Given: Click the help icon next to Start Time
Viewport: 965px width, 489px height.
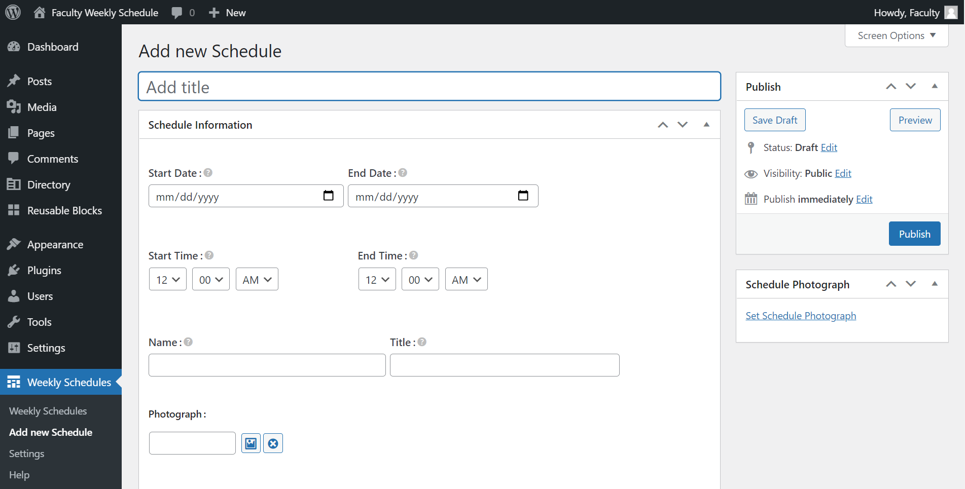Looking at the screenshot, I should pyautogui.click(x=209, y=255).
